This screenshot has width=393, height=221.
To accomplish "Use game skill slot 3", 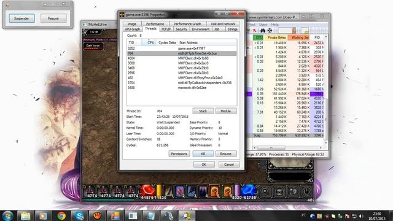I will click(x=191, y=192).
